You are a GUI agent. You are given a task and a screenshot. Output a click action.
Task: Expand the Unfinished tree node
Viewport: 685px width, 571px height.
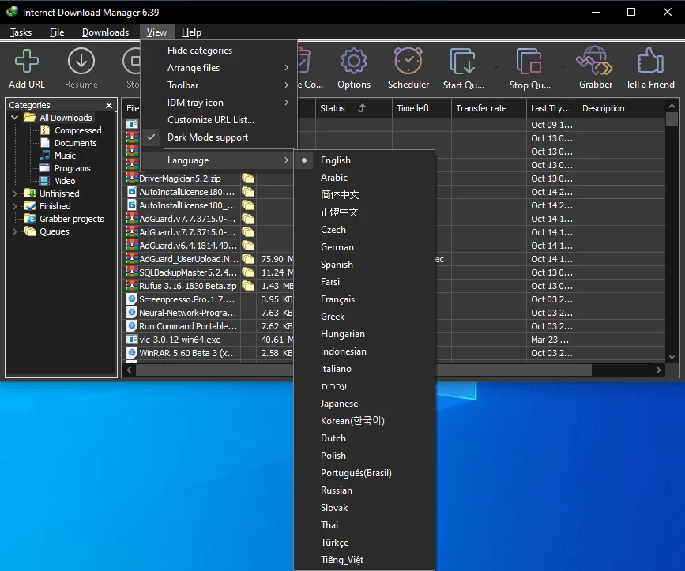tap(14, 193)
